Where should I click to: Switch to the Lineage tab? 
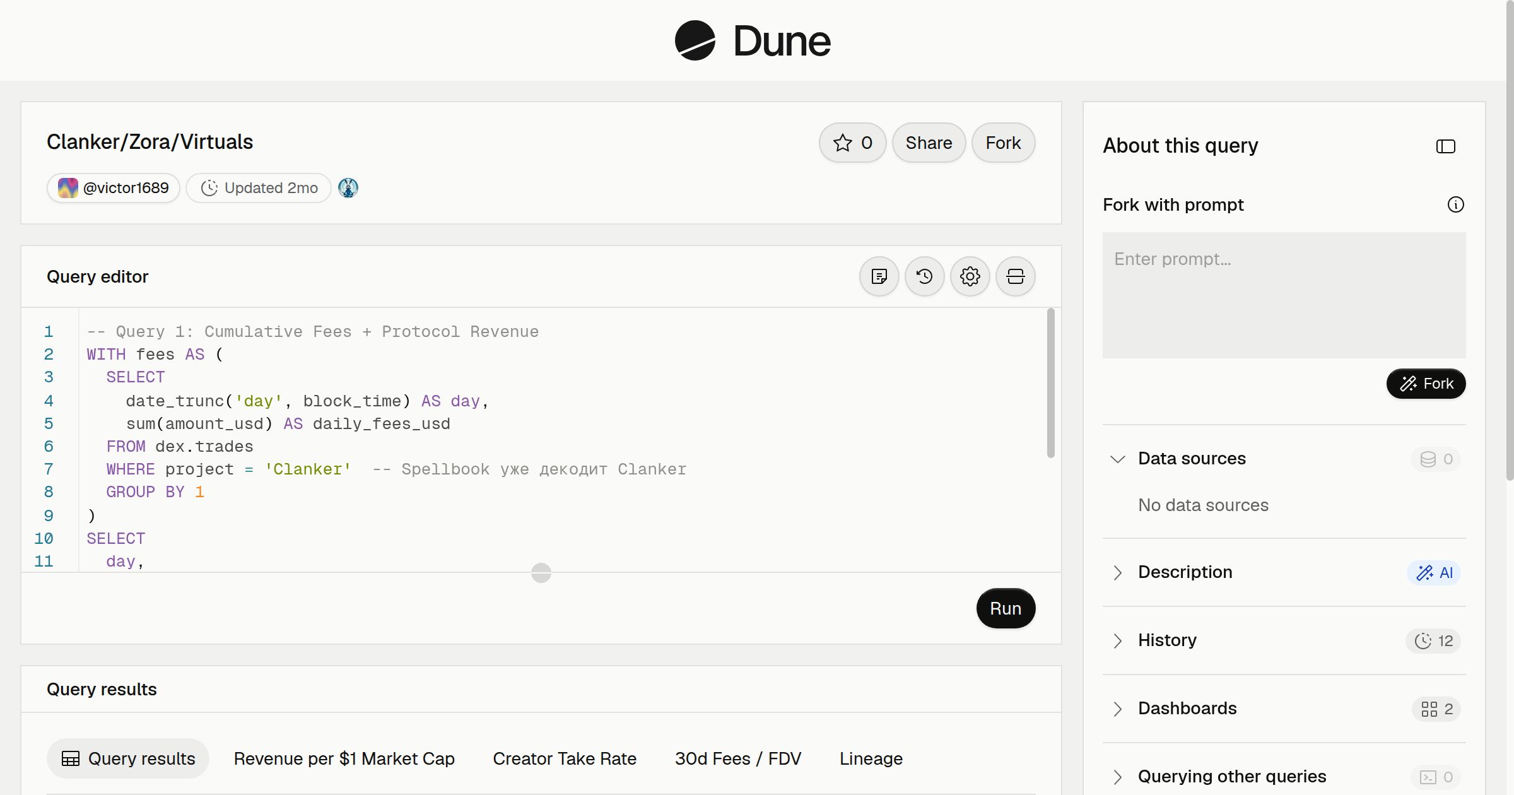[x=871, y=758]
